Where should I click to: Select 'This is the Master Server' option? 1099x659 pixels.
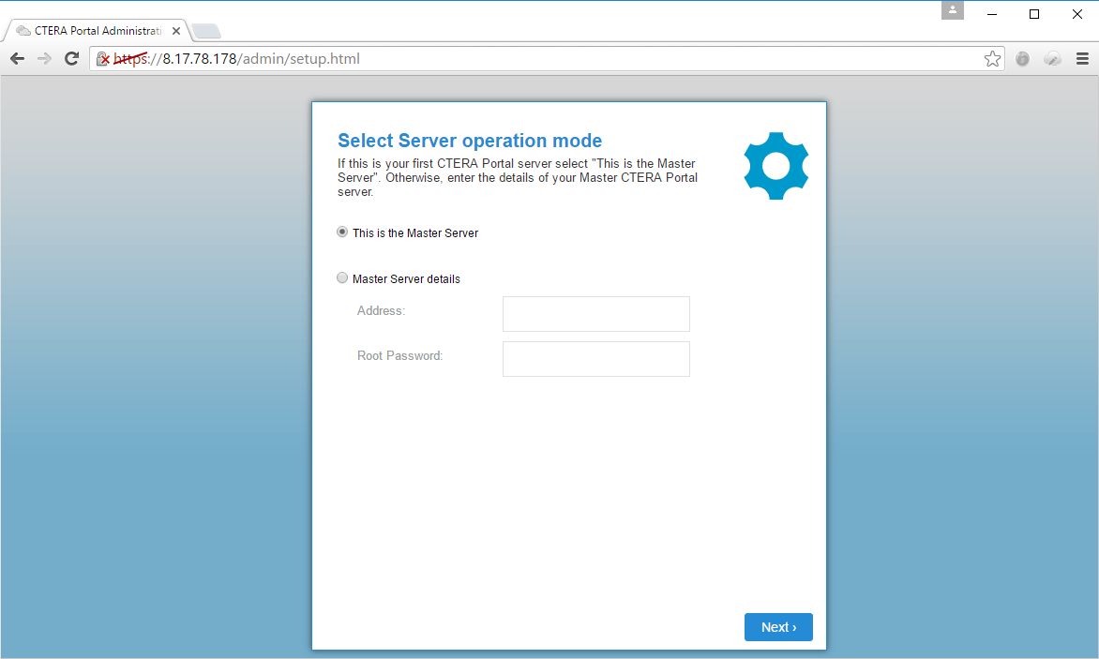[x=342, y=232]
